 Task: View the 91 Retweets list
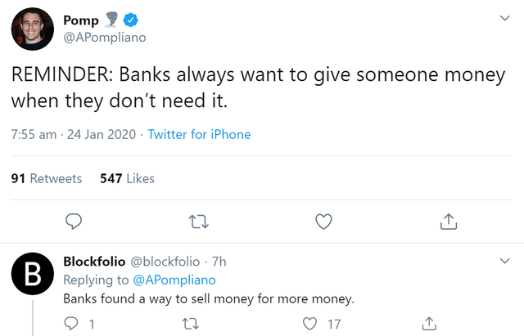click(x=47, y=178)
